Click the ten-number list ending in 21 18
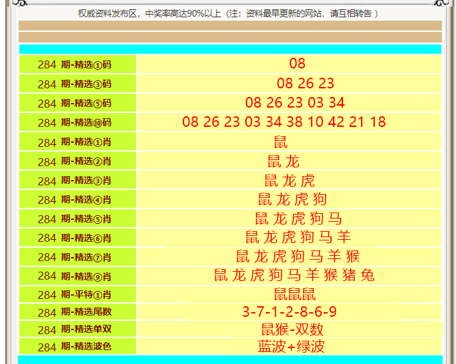456x364 pixels. [284, 122]
